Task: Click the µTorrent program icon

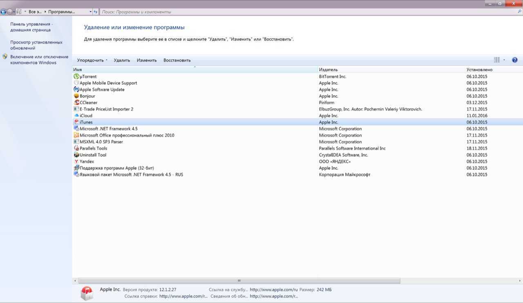Action: point(76,76)
